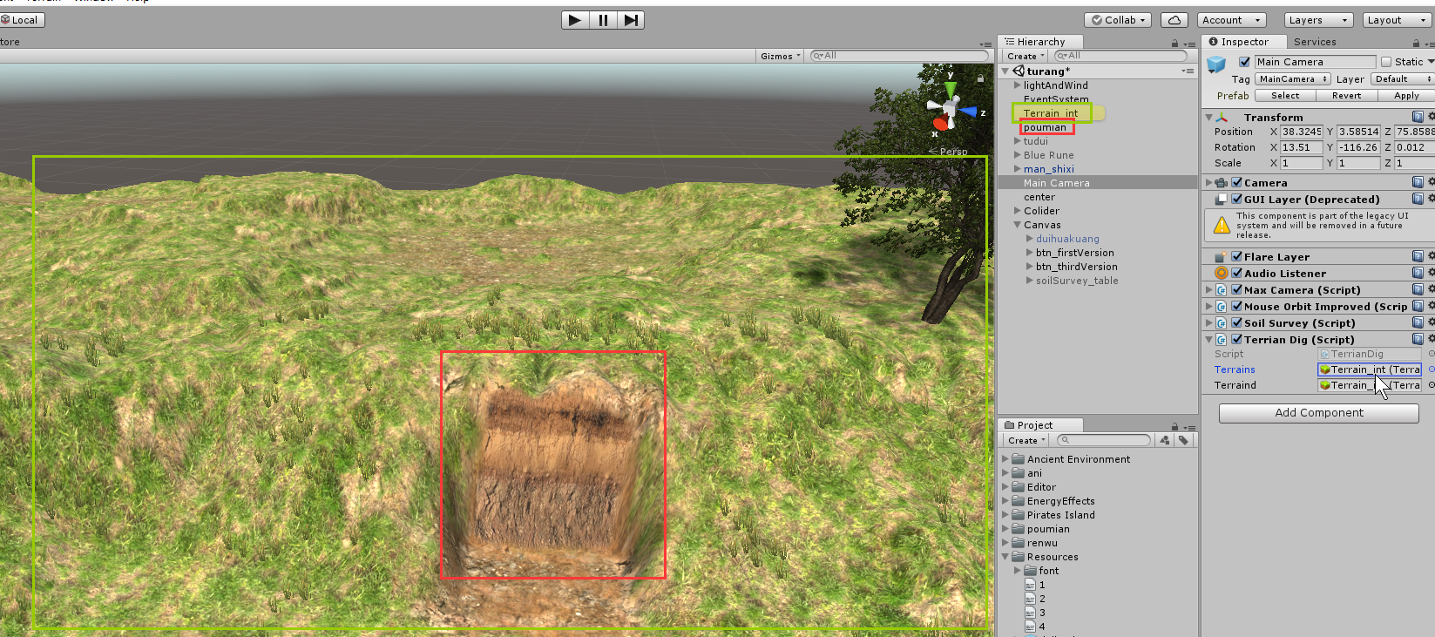Click the Audio Listener component icon
1435x637 pixels.
click(x=1222, y=273)
